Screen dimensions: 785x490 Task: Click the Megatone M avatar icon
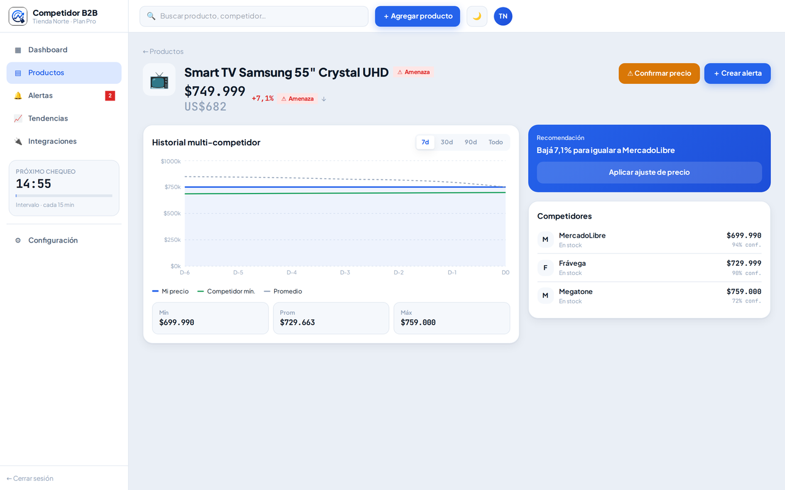coord(545,296)
